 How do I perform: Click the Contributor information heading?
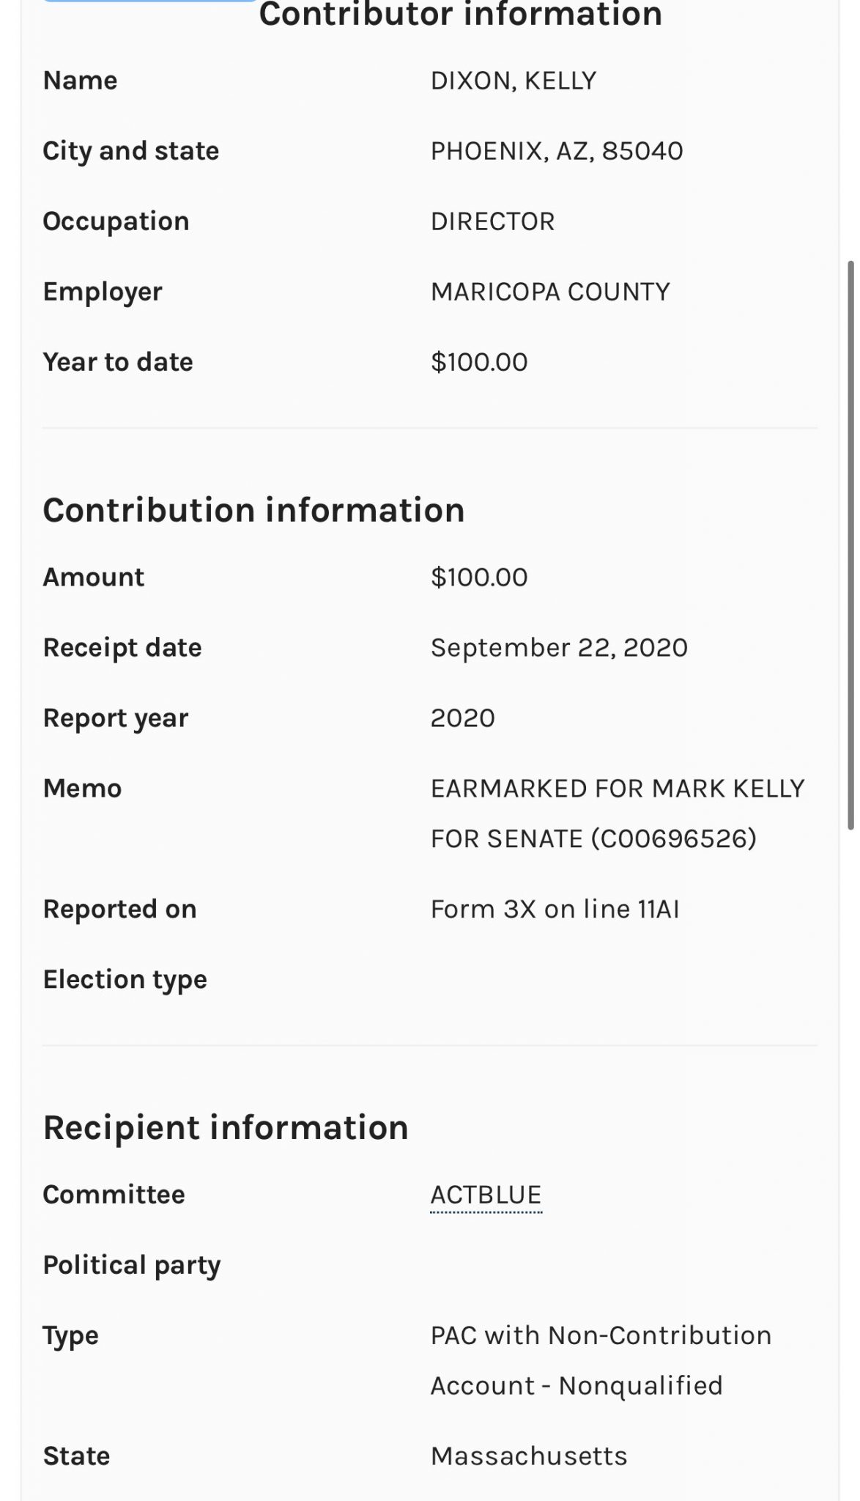(x=460, y=15)
